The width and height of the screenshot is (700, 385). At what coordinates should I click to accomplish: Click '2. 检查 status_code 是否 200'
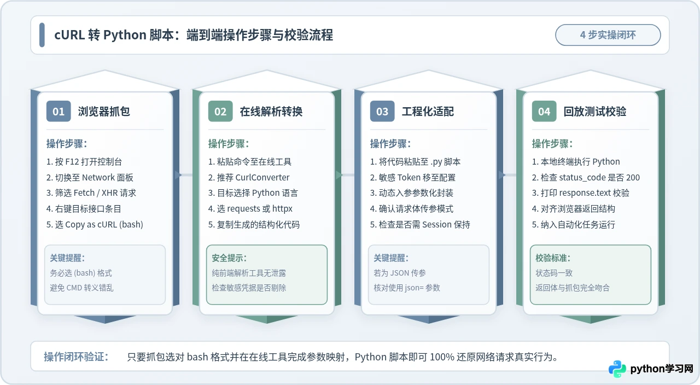tap(586, 178)
